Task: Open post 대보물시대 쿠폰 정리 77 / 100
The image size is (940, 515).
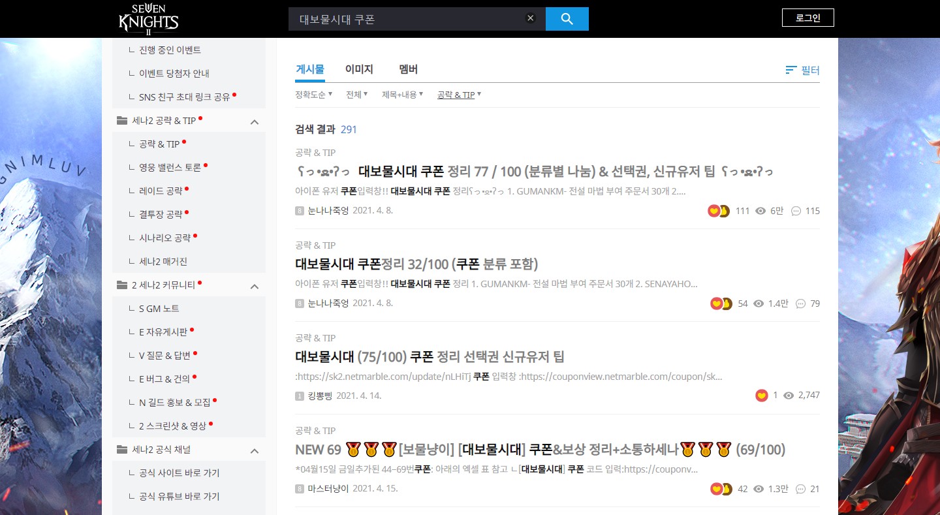Action: pos(534,172)
